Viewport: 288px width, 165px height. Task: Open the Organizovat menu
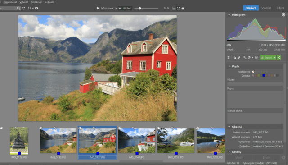click(10, 2)
